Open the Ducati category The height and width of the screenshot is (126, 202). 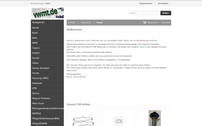click(x=47, y=58)
